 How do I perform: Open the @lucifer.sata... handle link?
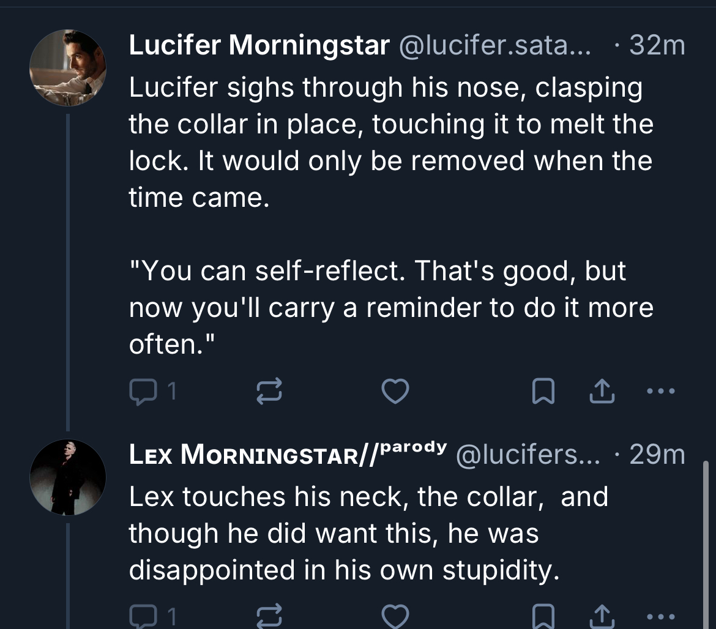[495, 45]
